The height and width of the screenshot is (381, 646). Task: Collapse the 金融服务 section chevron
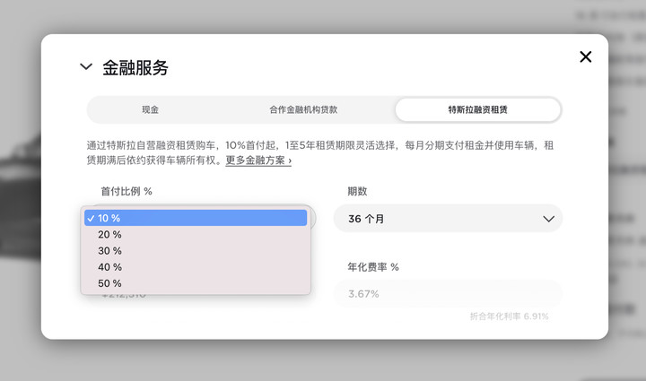click(x=86, y=66)
